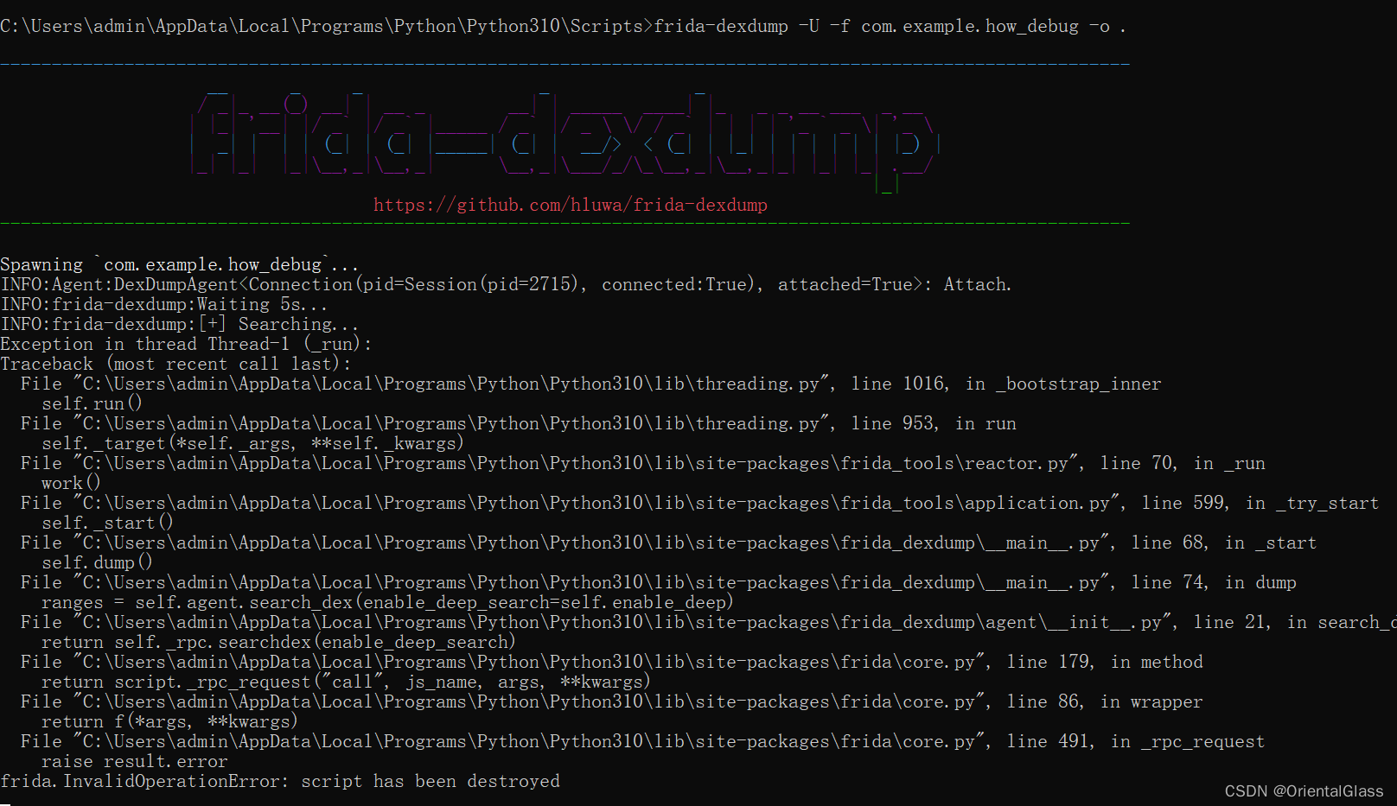
Task: Click "return script._rpc_request" code line
Action: pyautogui.click(x=346, y=682)
